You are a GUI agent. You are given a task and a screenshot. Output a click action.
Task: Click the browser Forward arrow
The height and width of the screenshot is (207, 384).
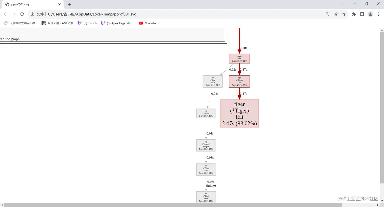14,14
